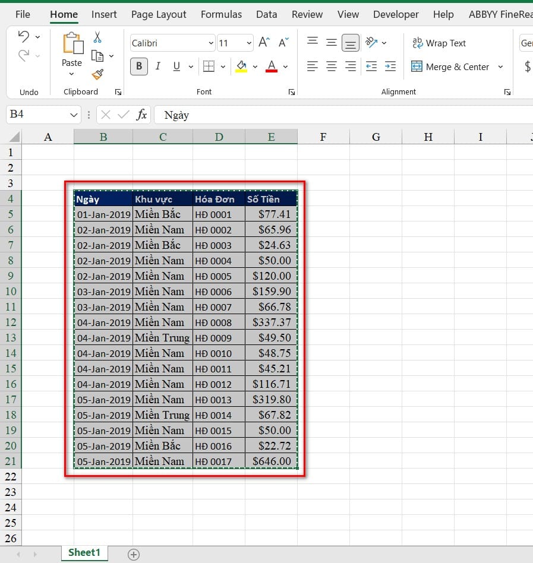Apply Borders icon

[209, 67]
